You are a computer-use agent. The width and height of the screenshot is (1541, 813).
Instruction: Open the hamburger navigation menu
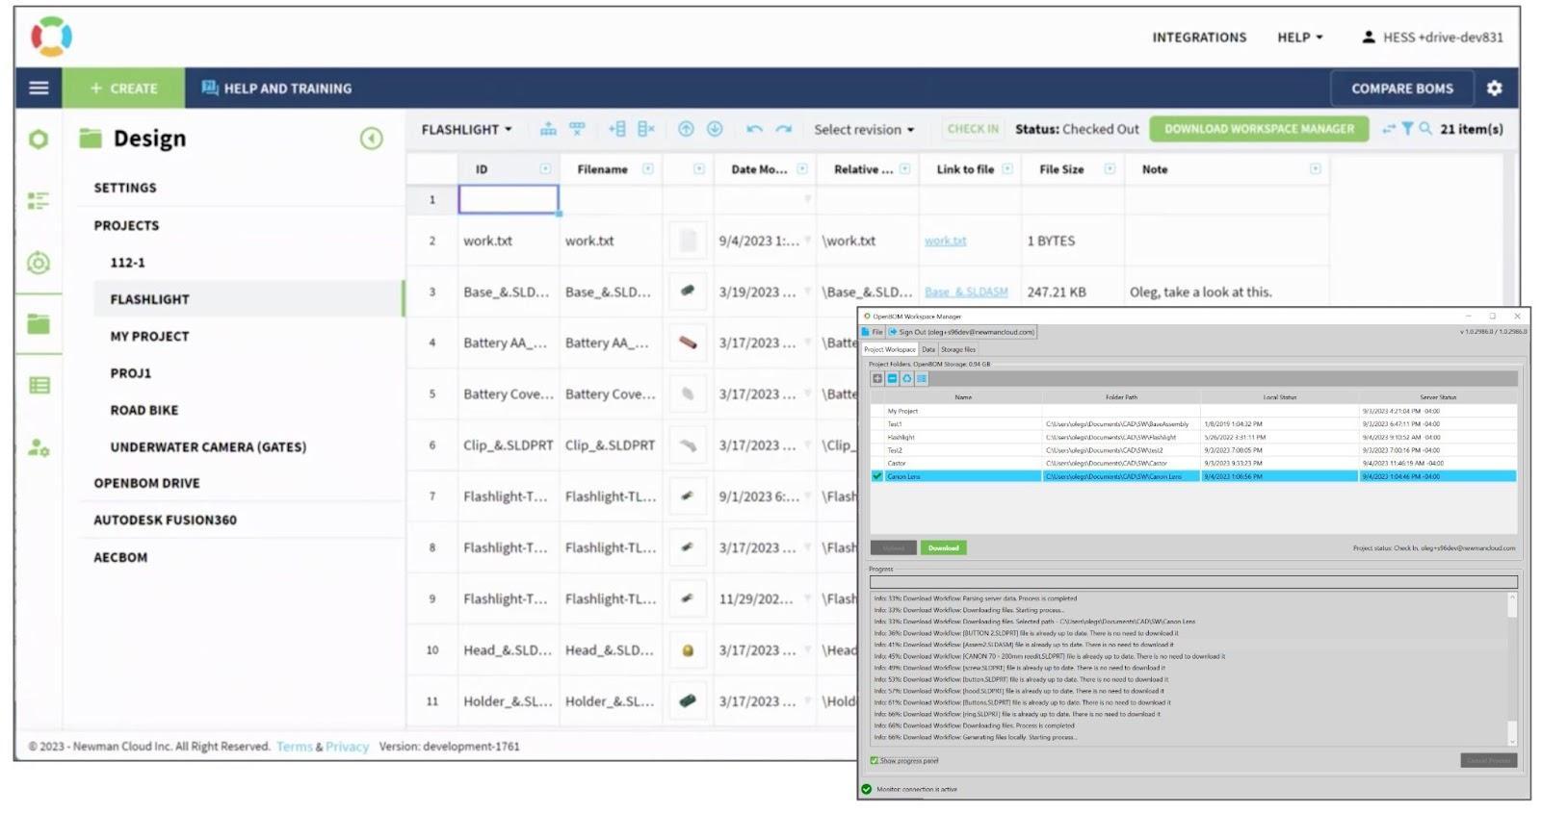click(x=39, y=88)
